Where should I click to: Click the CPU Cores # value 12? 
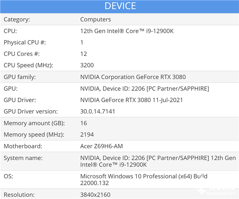coord(84,54)
